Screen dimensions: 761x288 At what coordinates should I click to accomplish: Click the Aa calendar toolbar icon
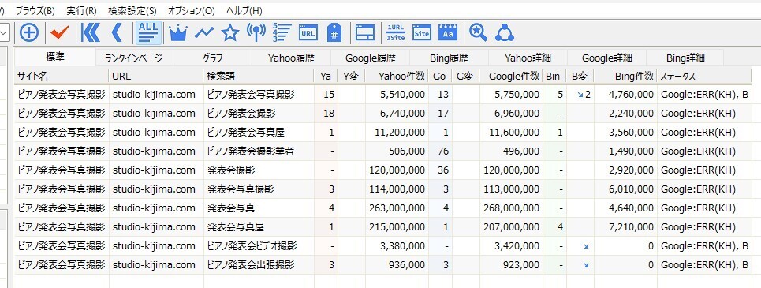point(448,33)
